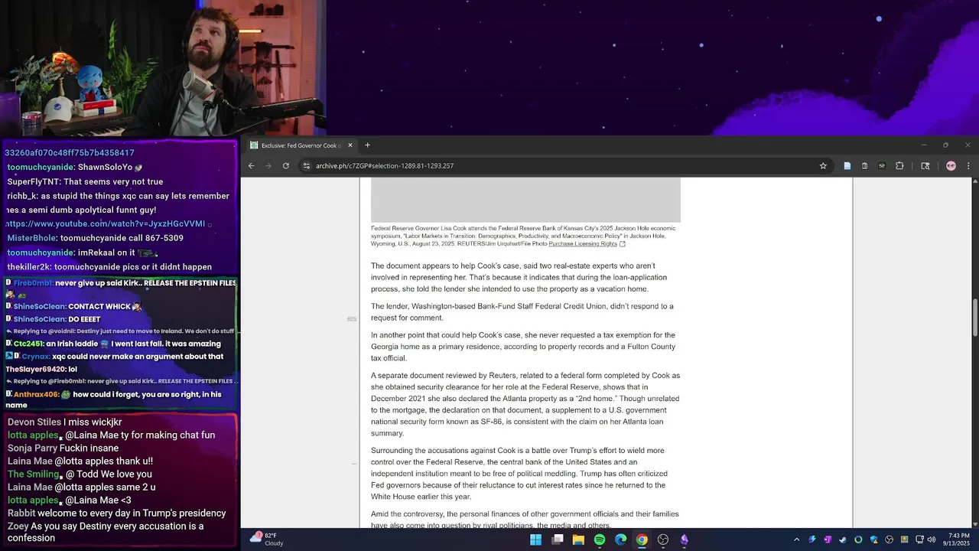This screenshot has height=551, width=979.
Task: Click username toomuchcyanide in ShawnSoloYo message
Action: [40, 167]
